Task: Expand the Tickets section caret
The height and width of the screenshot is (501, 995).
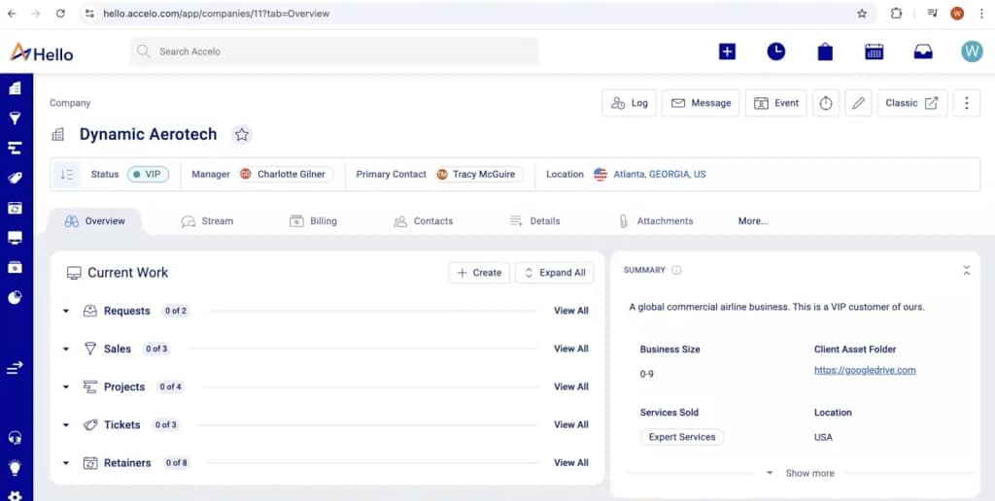Action: click(65, 425)
